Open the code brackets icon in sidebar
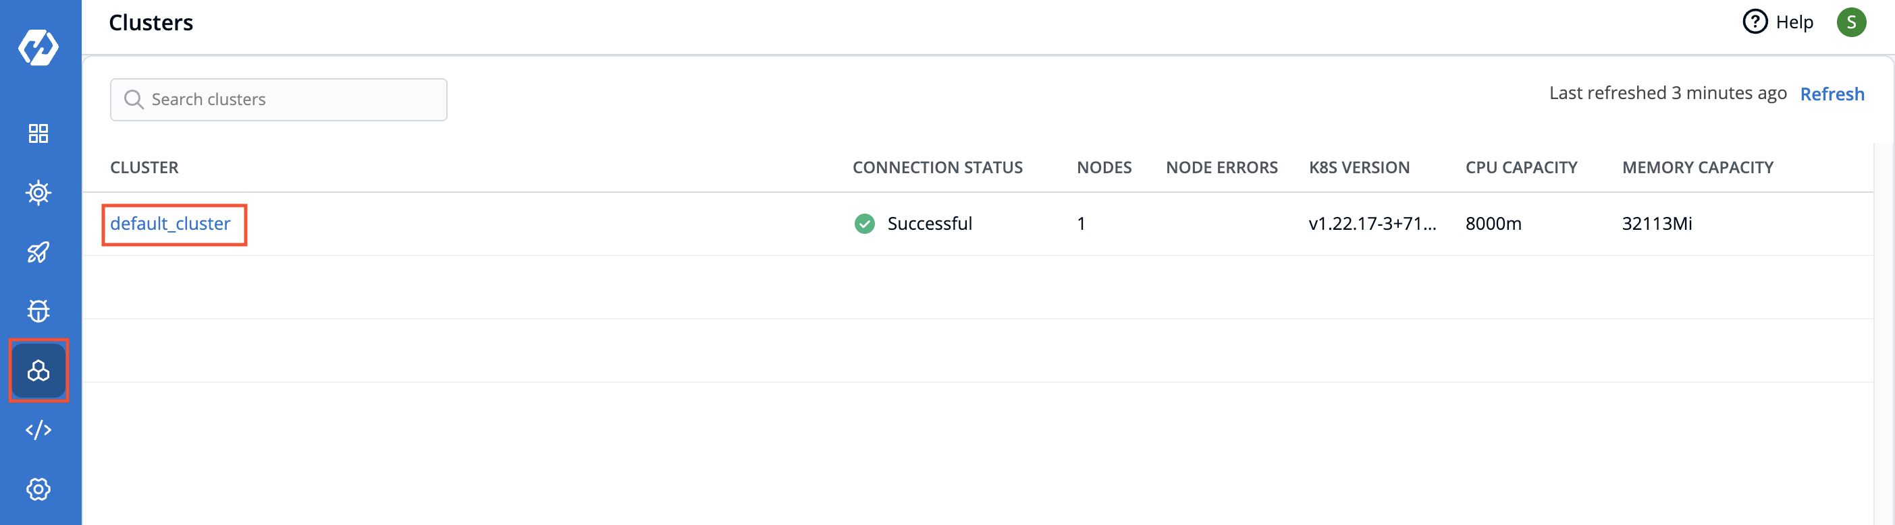The height and width of the screenshot is (525, 1895). coord(38,430)
